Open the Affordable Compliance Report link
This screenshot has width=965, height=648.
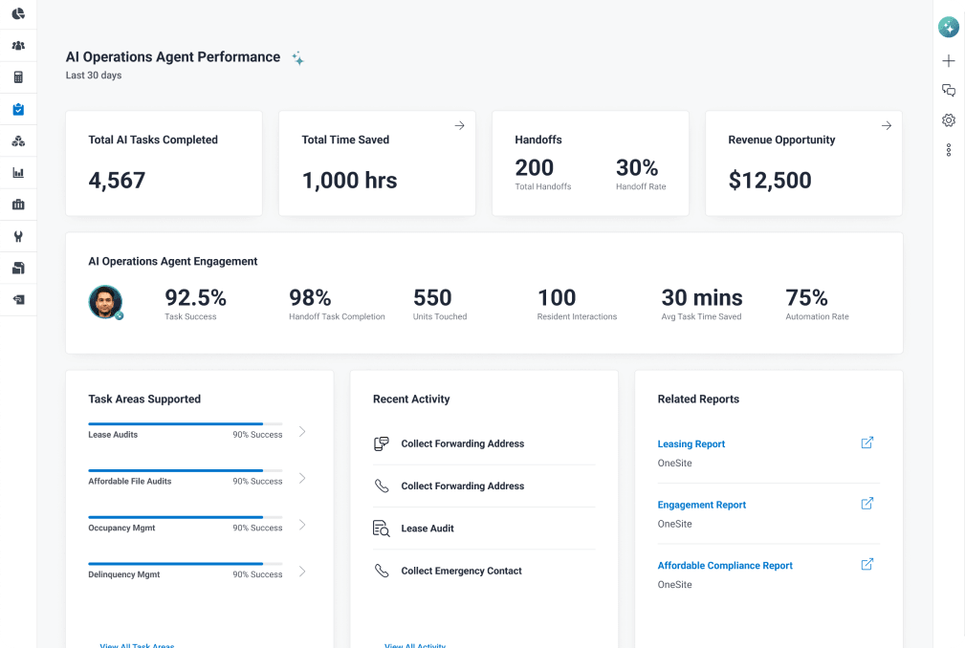tap(725, 566)
